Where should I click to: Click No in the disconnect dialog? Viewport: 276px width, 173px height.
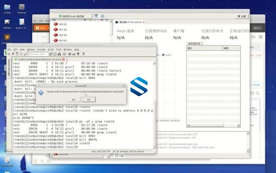pos(74,99)
